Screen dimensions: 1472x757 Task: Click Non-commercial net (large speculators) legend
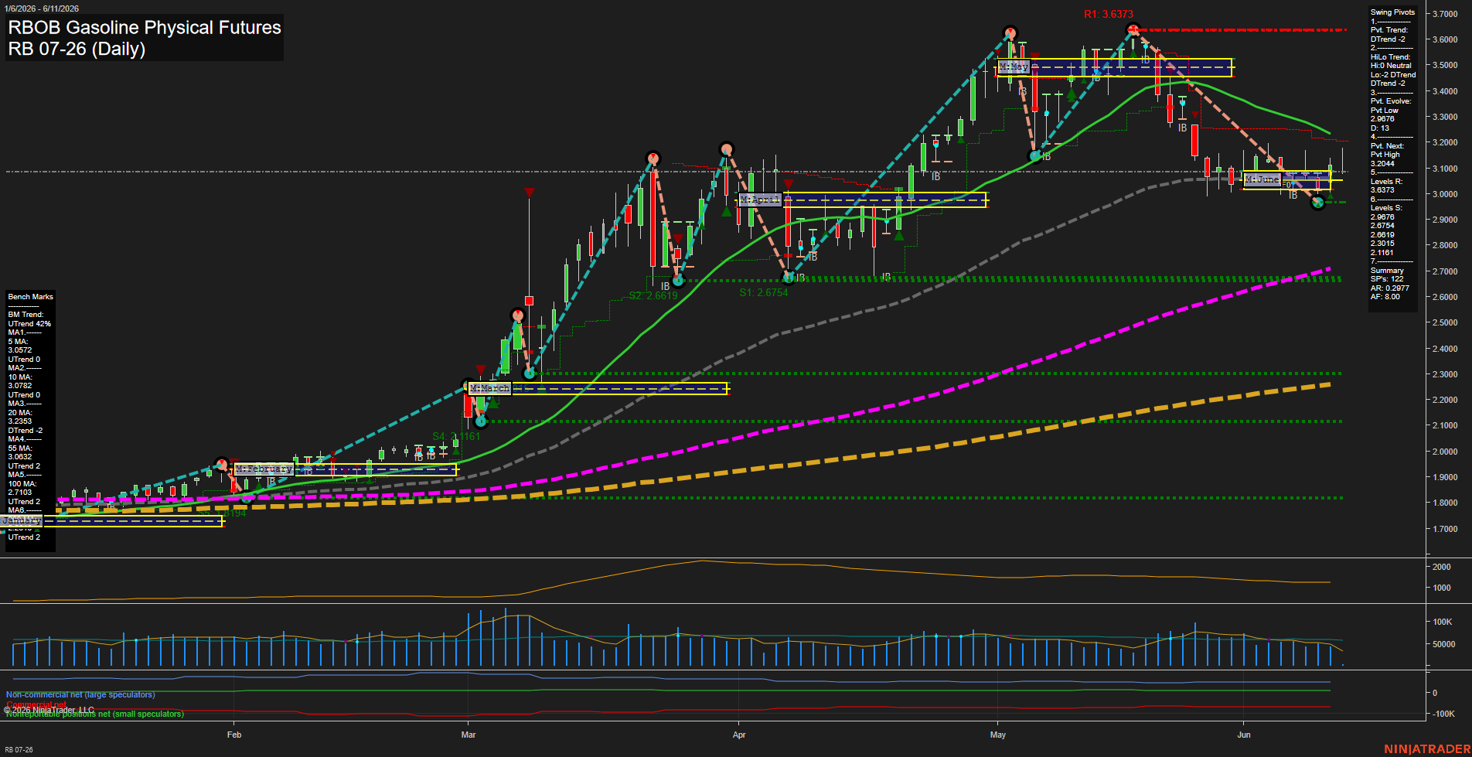(80, 694)
